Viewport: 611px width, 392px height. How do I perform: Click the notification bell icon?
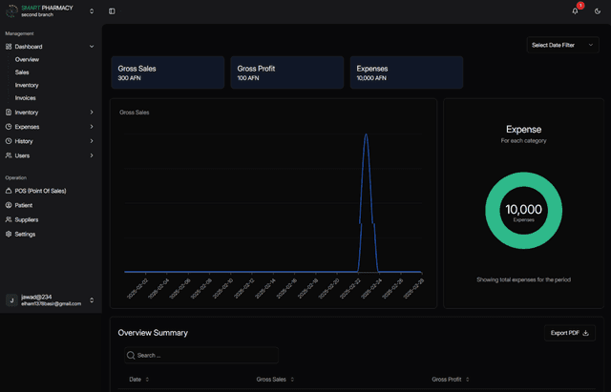(576, 11)
